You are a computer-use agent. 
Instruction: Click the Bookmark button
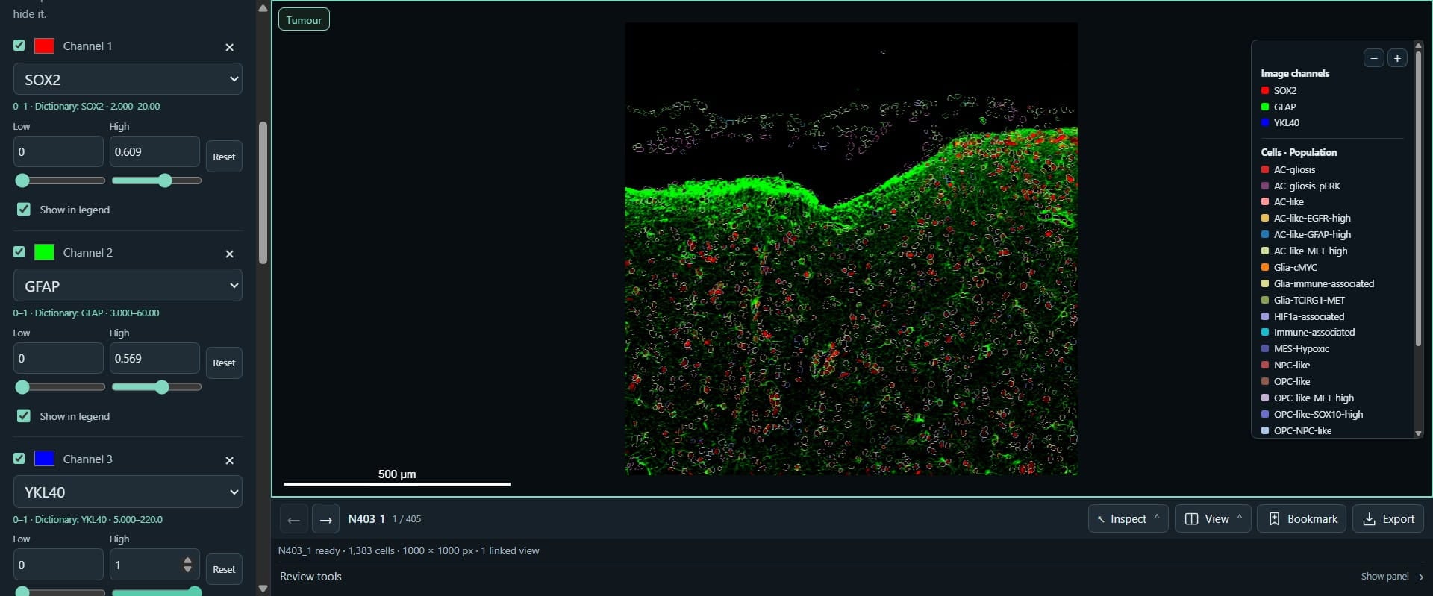[x=1302, y=519]
